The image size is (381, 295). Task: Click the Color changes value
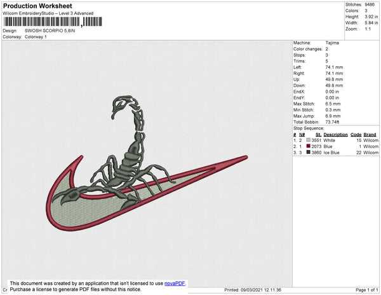(x=326, y=49)
